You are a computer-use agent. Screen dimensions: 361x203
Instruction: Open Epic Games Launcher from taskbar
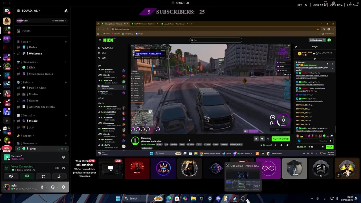(x=202, y=198)
